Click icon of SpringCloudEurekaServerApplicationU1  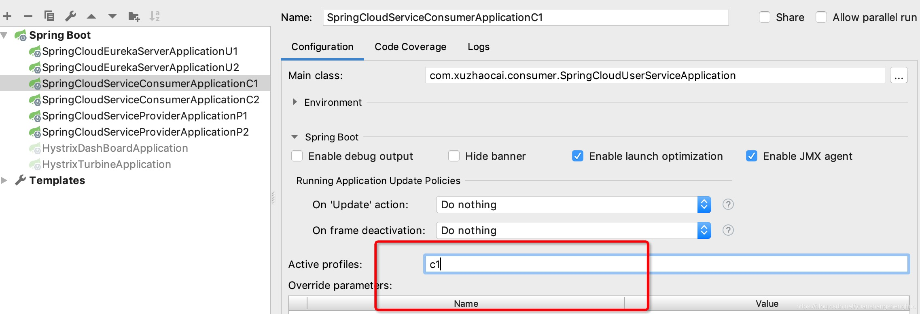[x=35, y=52]
